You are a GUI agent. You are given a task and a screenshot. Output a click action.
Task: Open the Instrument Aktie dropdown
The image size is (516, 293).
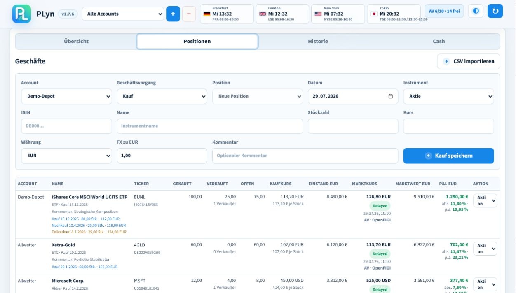point(448,96)
